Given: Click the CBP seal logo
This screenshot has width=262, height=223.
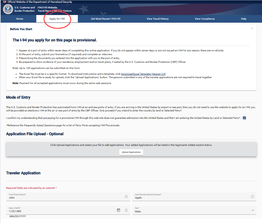Looking at the screenshot, I should (x=8, y=9).
